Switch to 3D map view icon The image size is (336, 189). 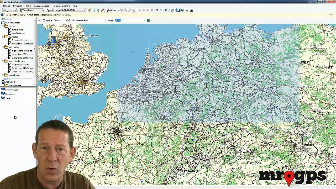(182, 10)
